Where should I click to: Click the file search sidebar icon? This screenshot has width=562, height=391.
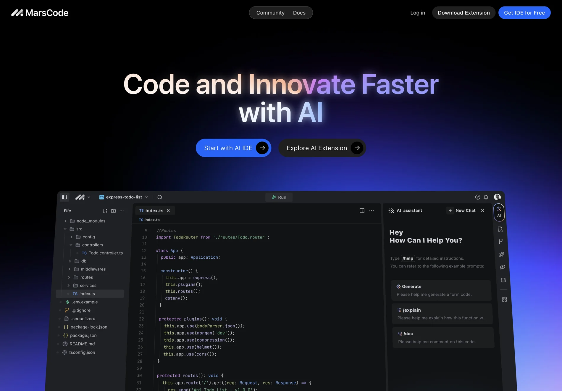[x=500, y=229]
